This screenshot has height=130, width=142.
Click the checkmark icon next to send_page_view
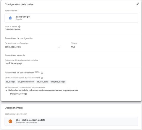point(59,47)
